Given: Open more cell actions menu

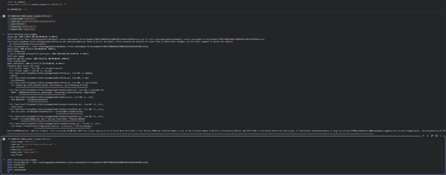Looking at the screenshot, I should pos(441,136).
